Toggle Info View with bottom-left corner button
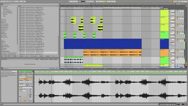Viewport: 188px width, 106px height. pos(1,105)
